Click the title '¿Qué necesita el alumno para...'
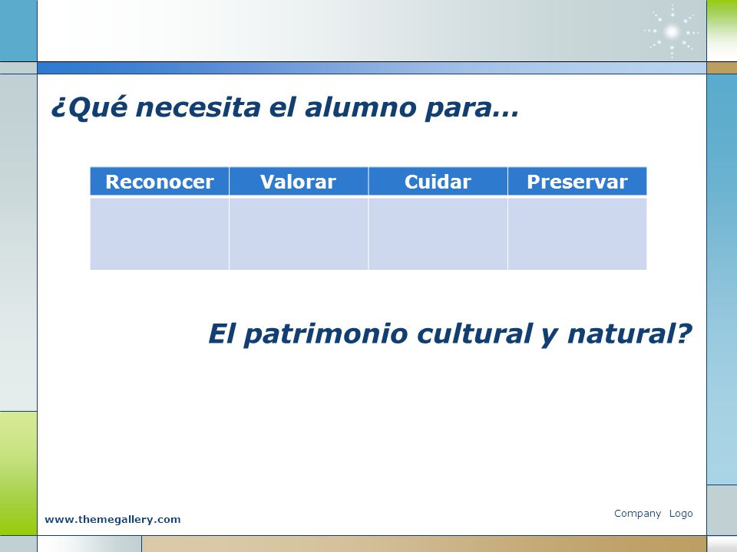 [285, 107]
